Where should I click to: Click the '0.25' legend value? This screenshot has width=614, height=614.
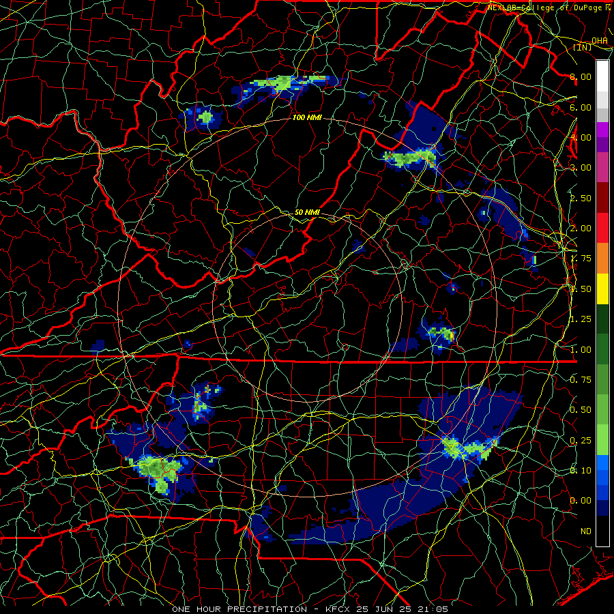pos(581,441)
